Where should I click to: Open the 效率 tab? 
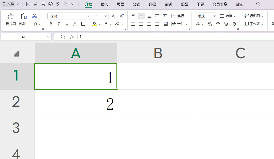(239, 4)
